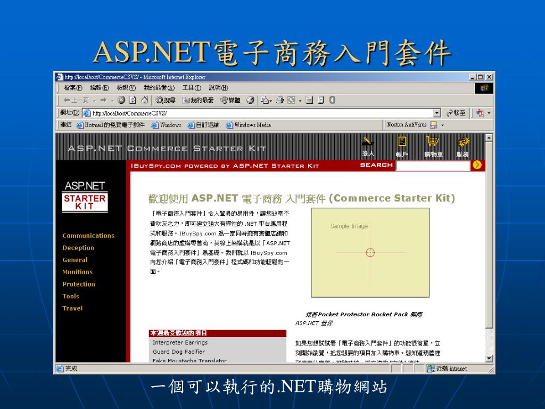
Task: Click the Print toolbar icon
Action: tap(280, 100)
